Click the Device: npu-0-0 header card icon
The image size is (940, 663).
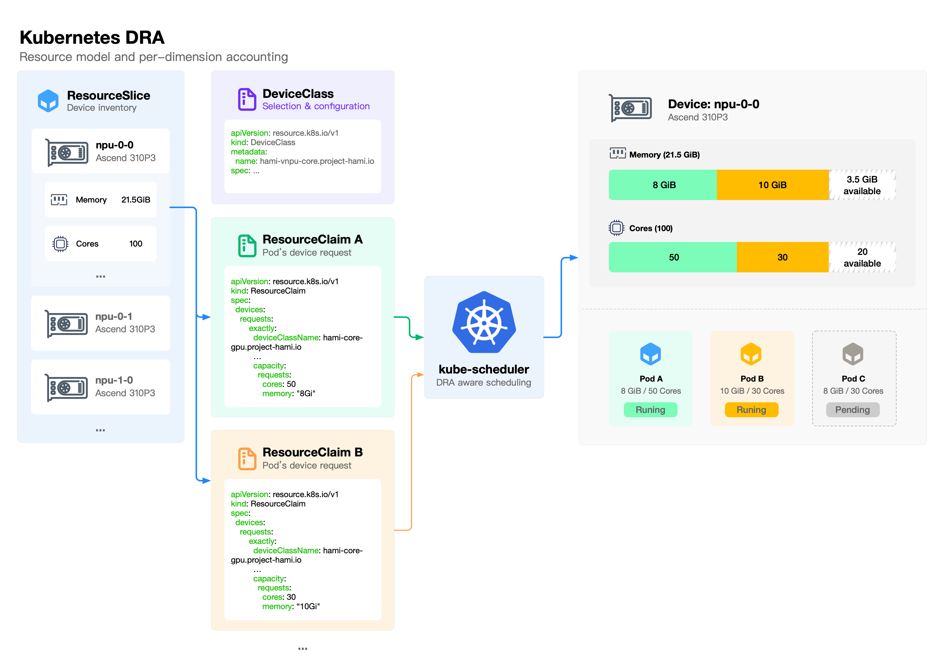pyautogui.click(x=630, y=108)
